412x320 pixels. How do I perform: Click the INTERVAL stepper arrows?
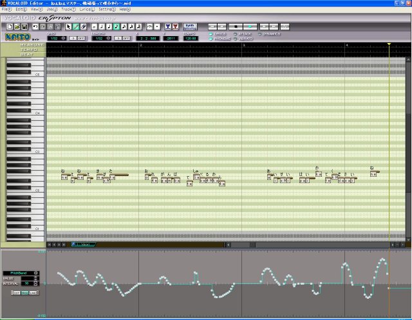click(x=36, y=283)
